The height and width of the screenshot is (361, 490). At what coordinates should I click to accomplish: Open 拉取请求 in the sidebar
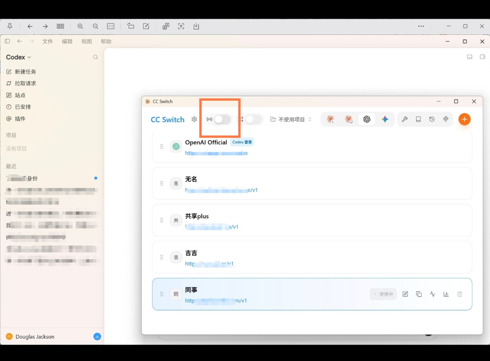point(21,83)
